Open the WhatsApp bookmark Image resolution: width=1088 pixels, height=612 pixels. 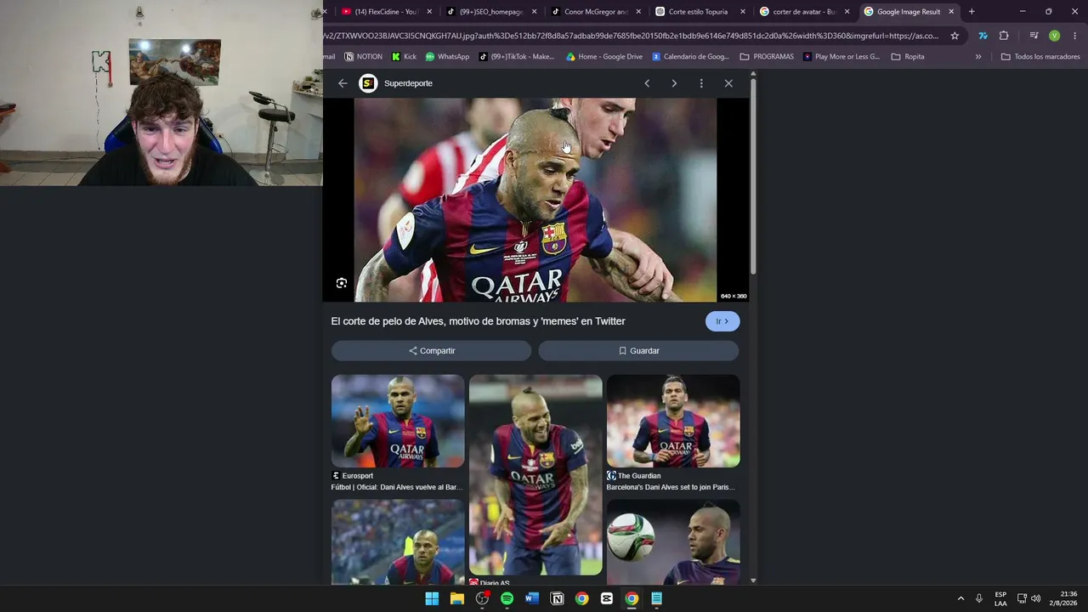coord(447,57)
